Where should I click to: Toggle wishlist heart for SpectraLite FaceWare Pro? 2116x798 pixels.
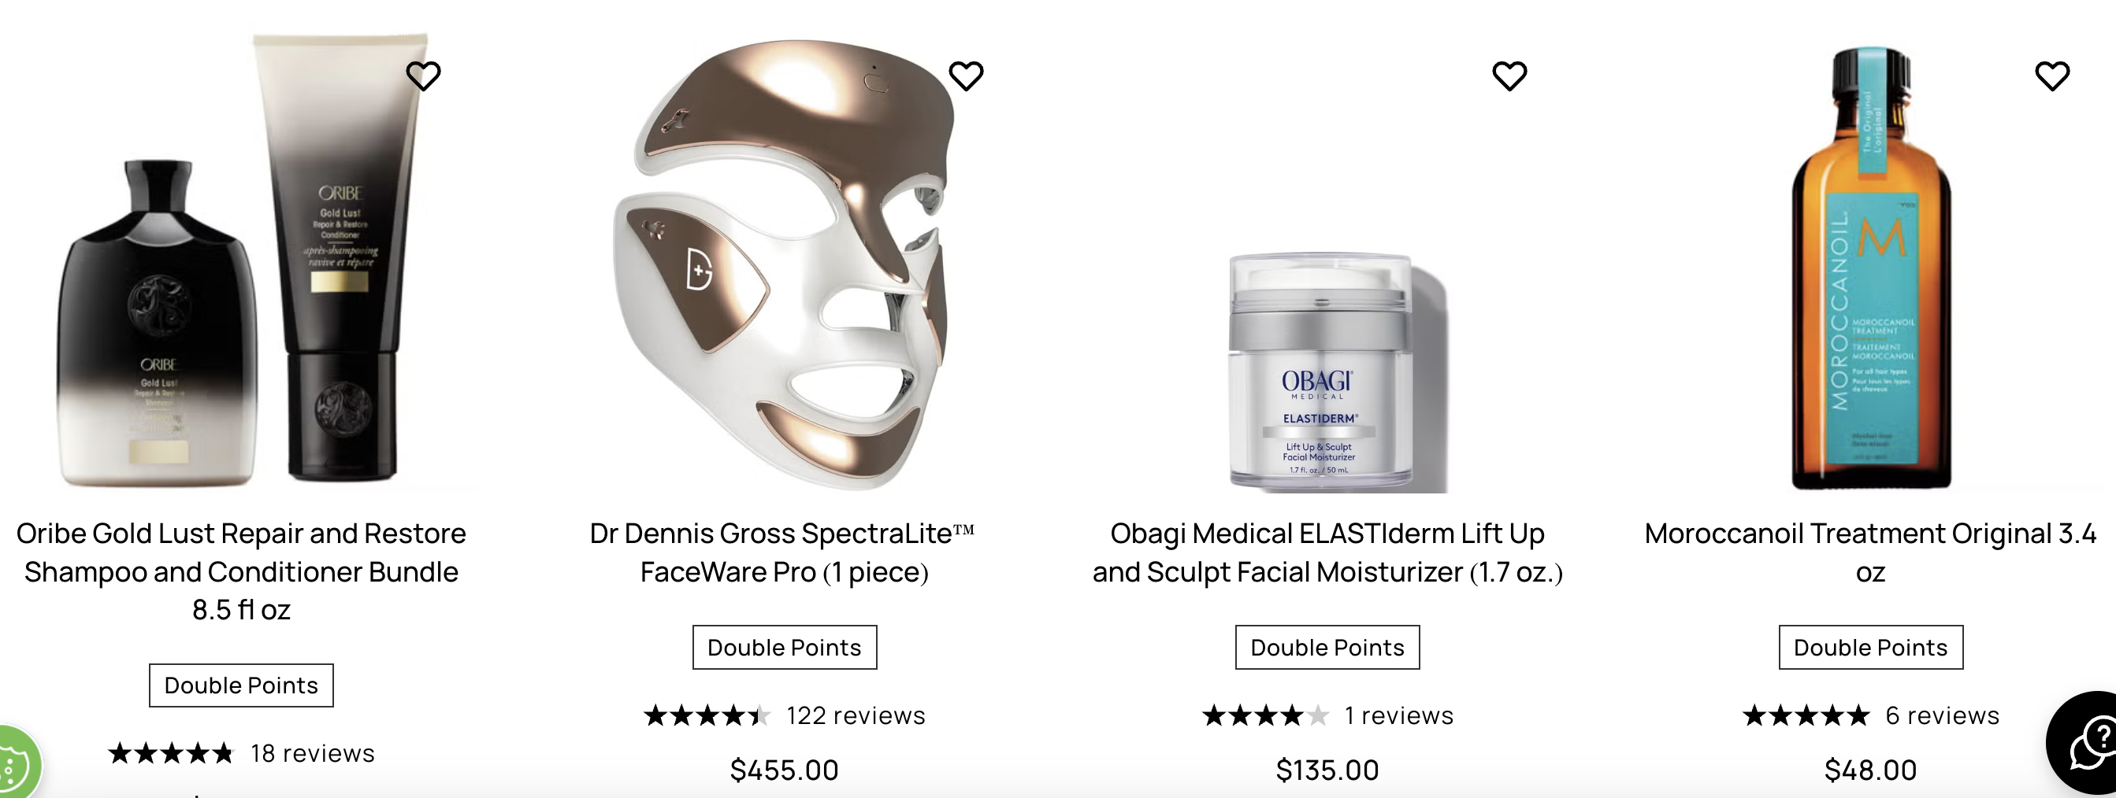pos(966,76)
